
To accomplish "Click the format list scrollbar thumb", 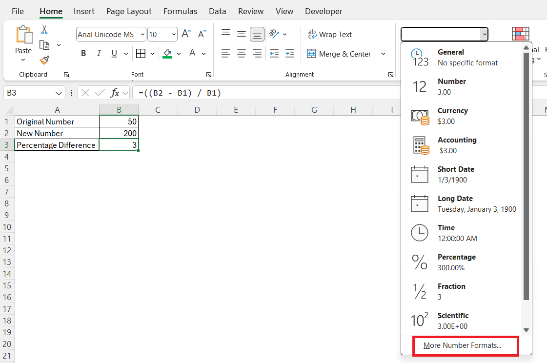I will coord(526,176).
